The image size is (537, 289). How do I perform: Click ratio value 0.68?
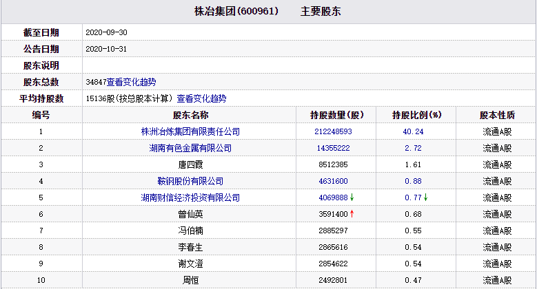[x=413, y=214]
